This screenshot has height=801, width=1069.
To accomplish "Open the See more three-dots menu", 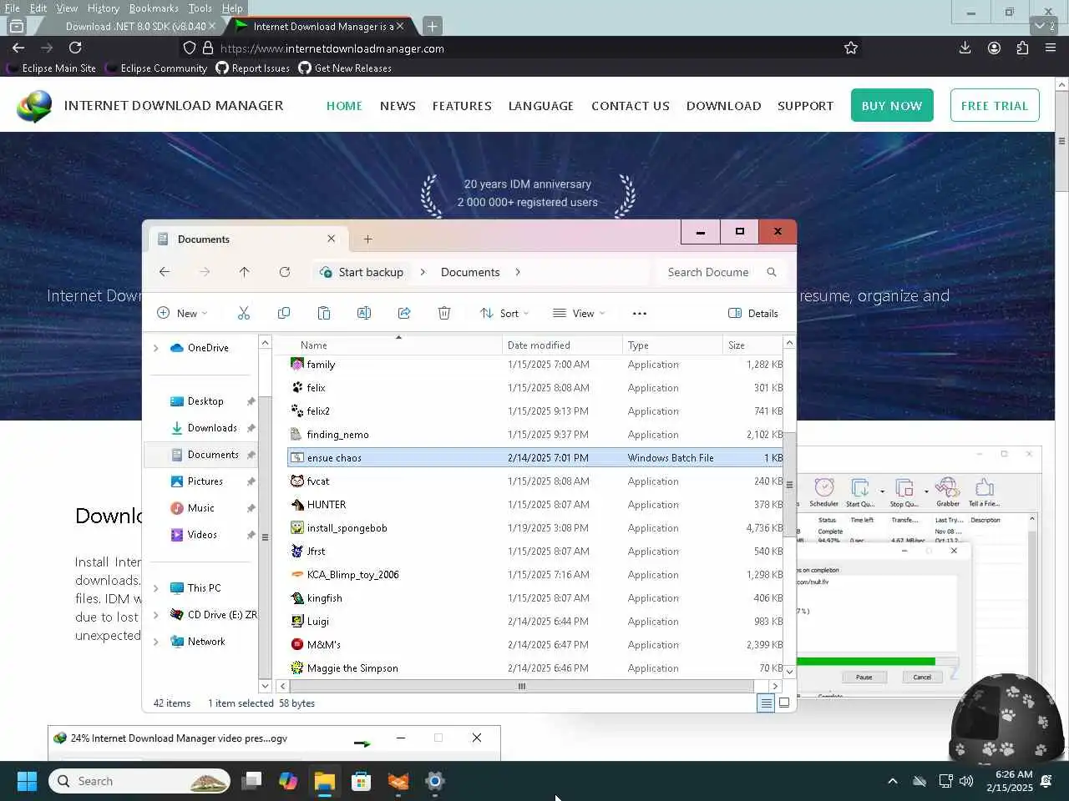I will [x=640, y=314].
